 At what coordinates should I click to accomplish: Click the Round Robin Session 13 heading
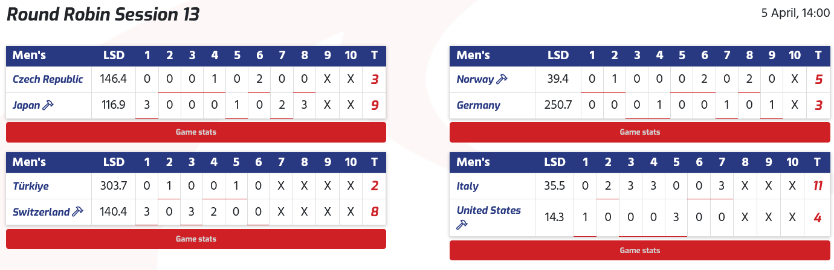tap(103, 14)
